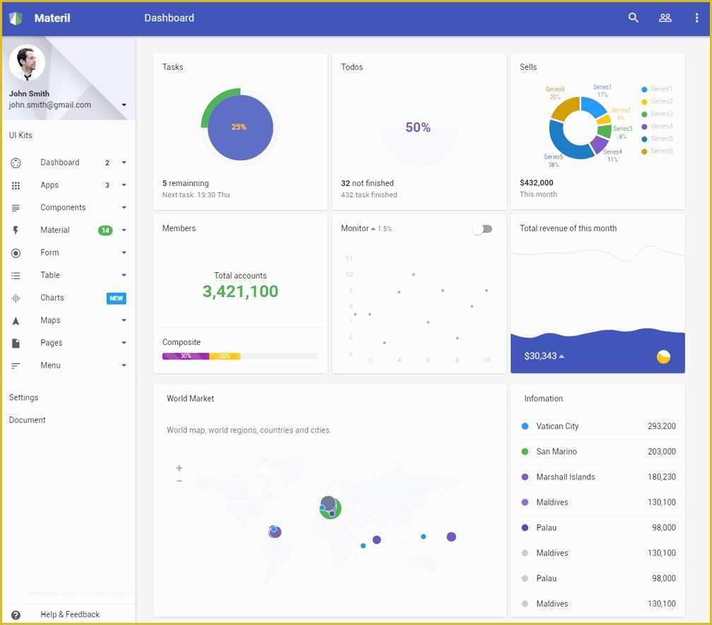This screenshot has height=625, width=712.
Task: Zoom in the world map with plus
Action: (180, 468)
